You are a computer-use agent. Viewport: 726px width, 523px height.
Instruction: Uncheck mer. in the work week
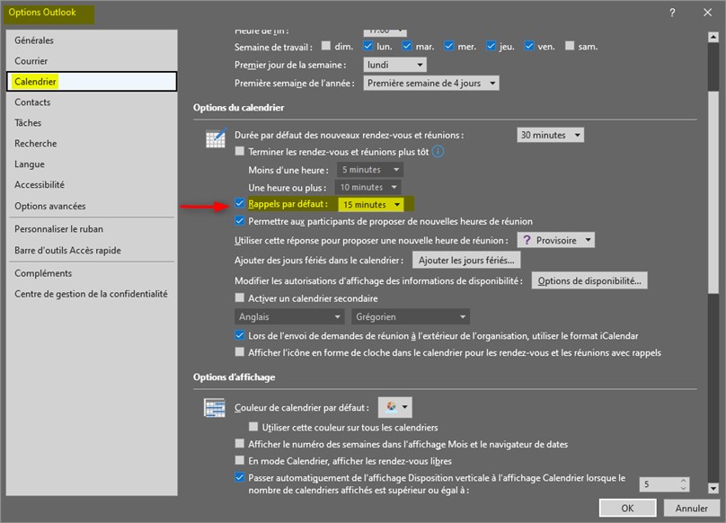(x=448, y=46)
